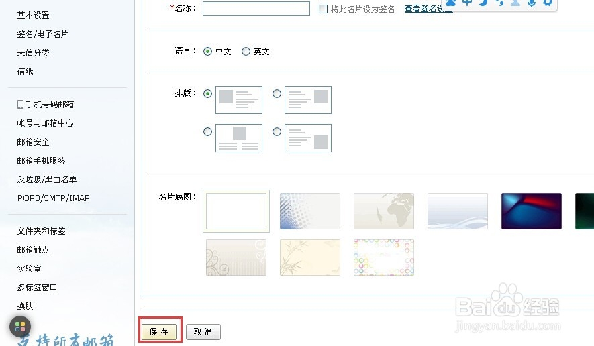
Task: Open 签名/电子名片 in the sidebar
Action: (43, 34)
